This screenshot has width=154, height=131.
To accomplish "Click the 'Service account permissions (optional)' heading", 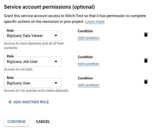I will click(x=49, y=7).
